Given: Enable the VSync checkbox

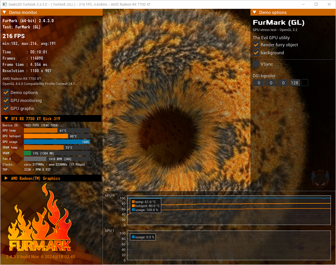Looking at the screenshot, I should coord(256,64).
